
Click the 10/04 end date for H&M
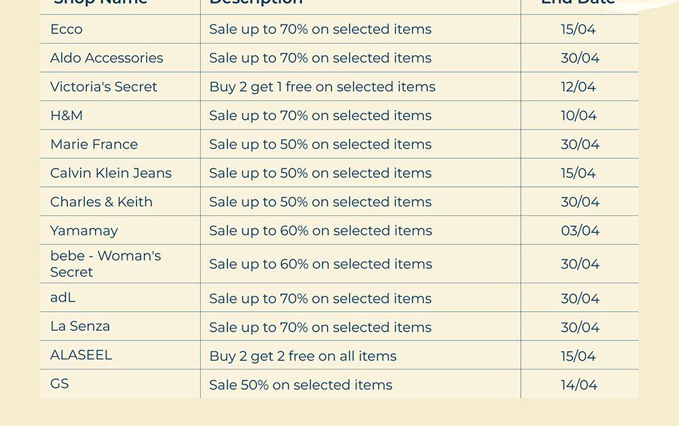tap(579, 116)
